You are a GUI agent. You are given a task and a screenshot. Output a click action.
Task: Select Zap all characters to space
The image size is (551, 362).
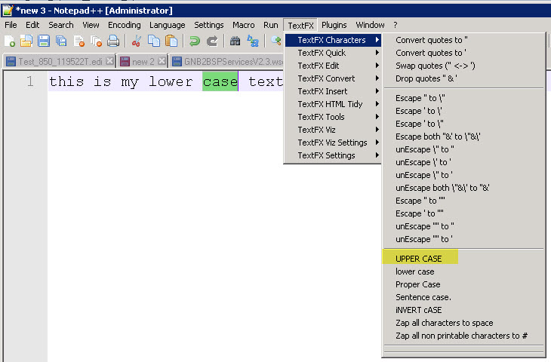(x=463, y=323)
